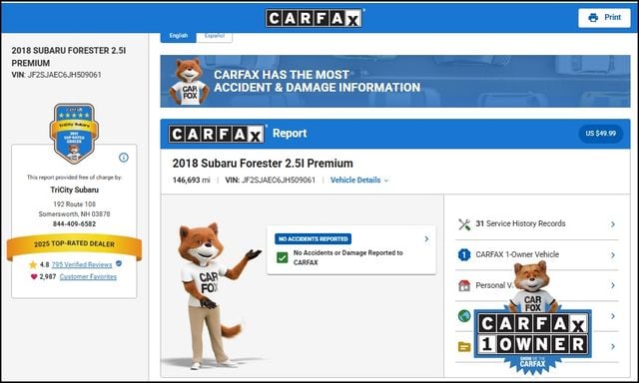The height and width of the screenshot is (383, 639).
Task: Click the No Accidents Reported badge
Action: 313,239
